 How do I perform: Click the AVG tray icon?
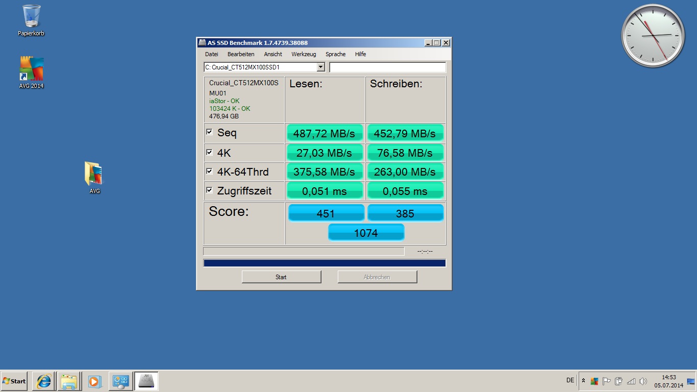coord(594,381)
